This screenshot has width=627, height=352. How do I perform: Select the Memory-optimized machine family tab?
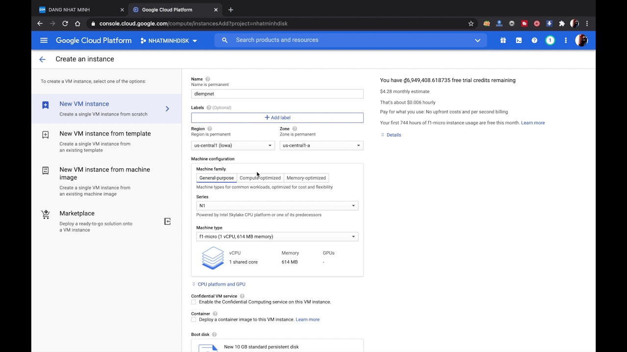pos(306,178)
